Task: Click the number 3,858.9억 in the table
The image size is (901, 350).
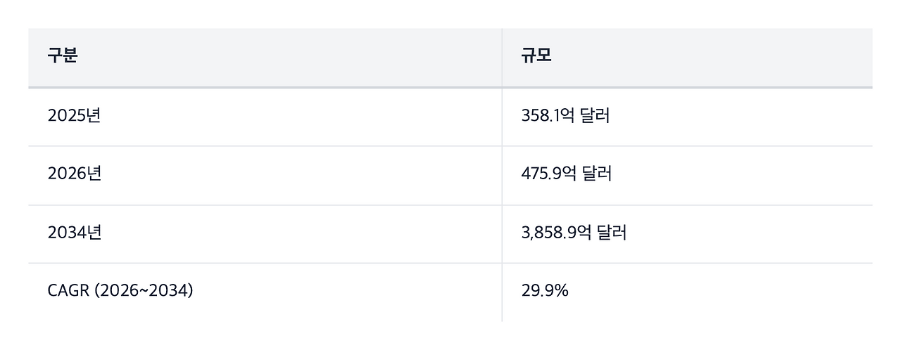Action: pos(557,233)
